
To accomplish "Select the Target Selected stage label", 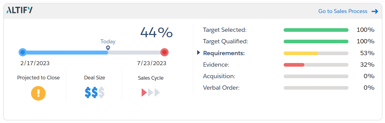I will click(x=225, y=30).
